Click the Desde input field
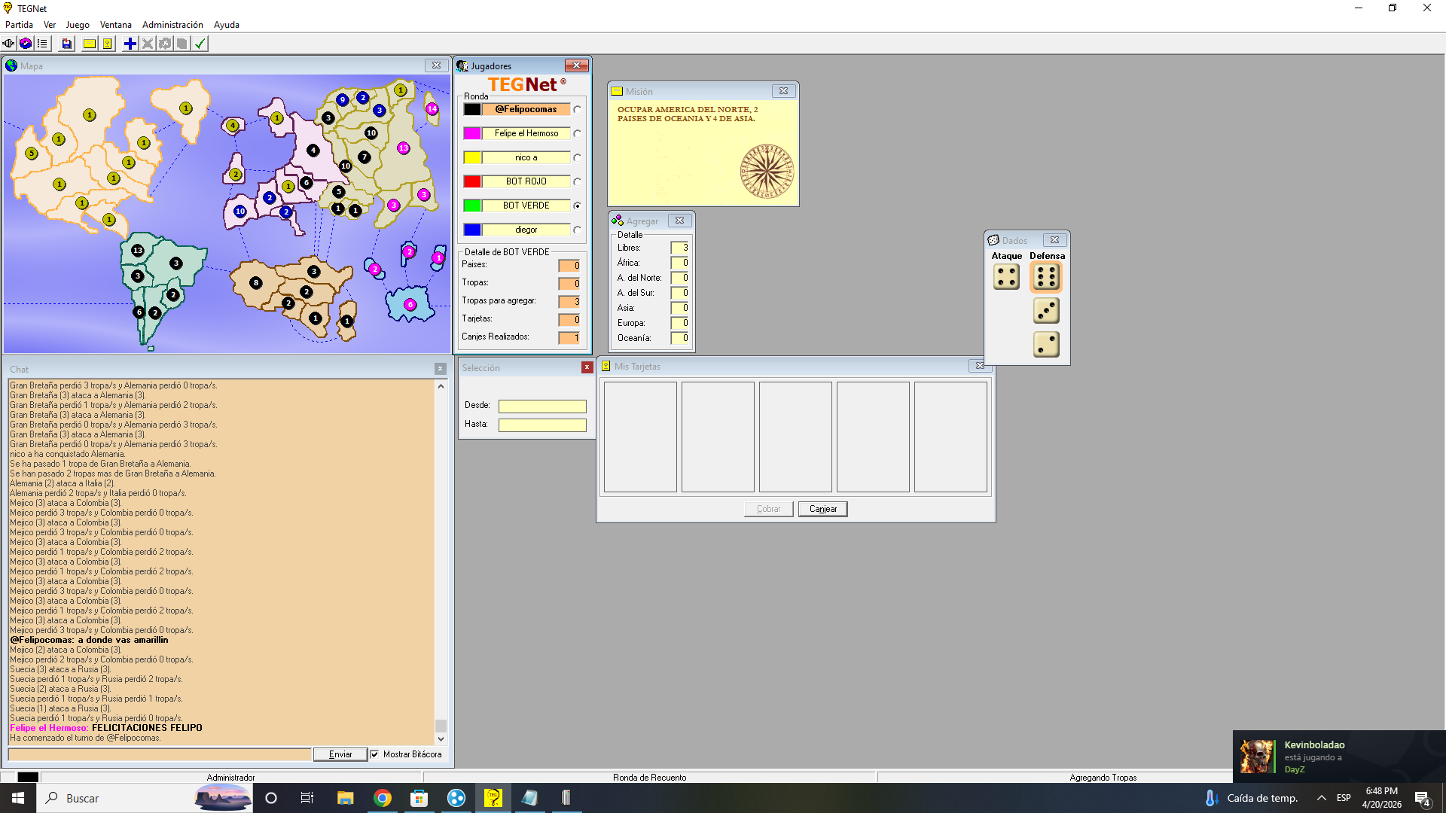1446x813 pixels. pyautogui.click(x=542, y=406)
